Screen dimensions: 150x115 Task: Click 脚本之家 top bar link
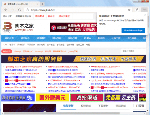7,16
